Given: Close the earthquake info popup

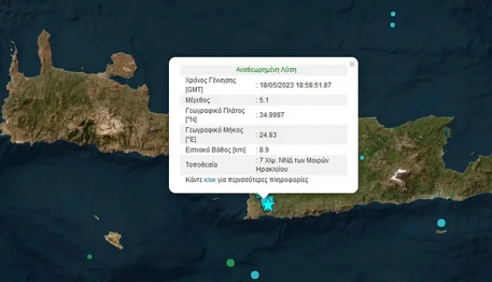Looking at the screenshot, I should 352,64.
